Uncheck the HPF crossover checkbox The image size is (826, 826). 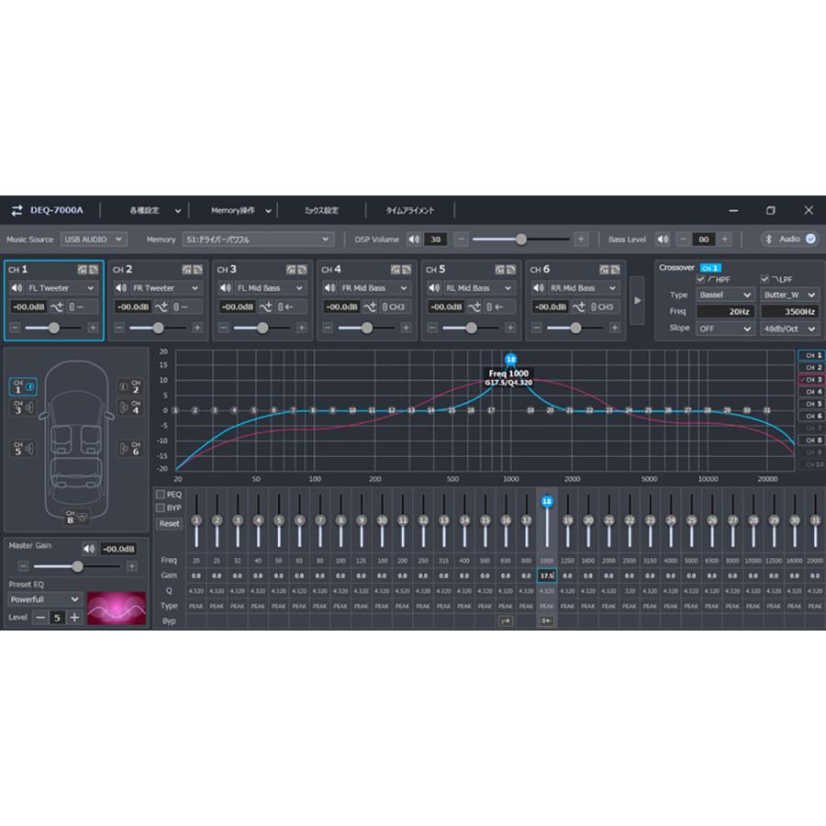click(x=701, y=279)
